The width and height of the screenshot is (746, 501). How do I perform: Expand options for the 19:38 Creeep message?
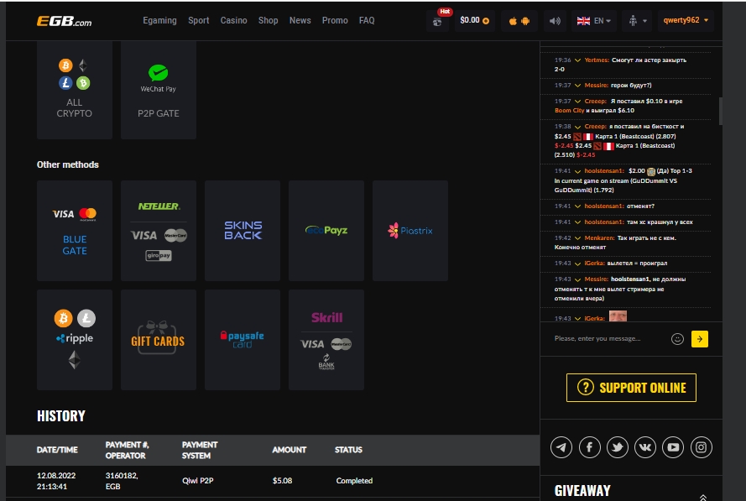point(577,127)
